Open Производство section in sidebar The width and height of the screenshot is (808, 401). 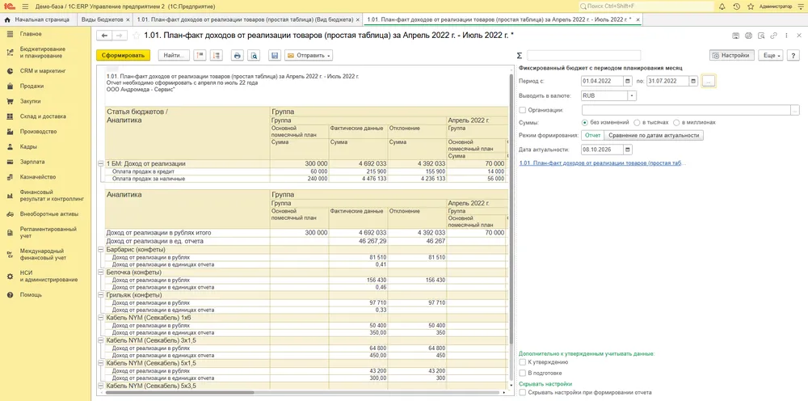coord(38,132)
